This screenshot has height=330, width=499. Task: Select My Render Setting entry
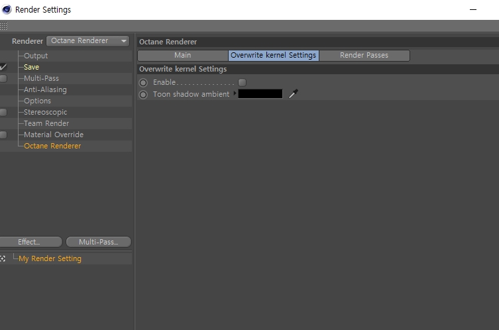[x=50, y=258]
